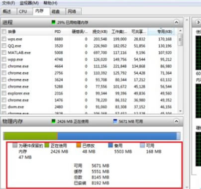Check the chrome.exe PID 4664 checkbox
The image size is (201, 189).
4,66
